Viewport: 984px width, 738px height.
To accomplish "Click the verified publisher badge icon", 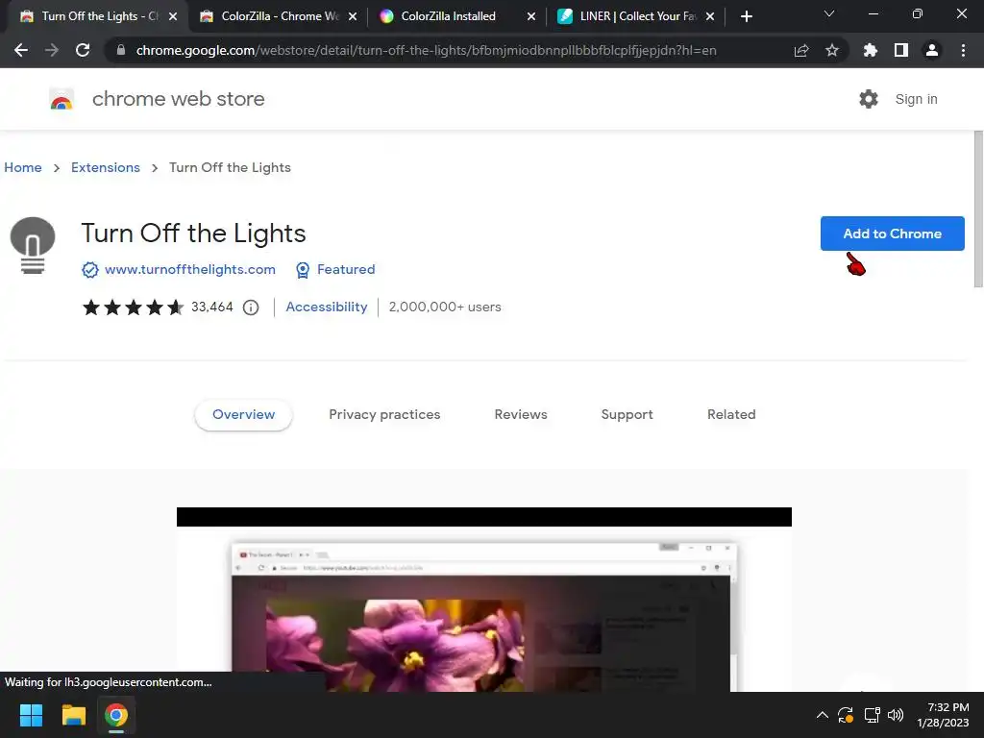I will 89,270.
